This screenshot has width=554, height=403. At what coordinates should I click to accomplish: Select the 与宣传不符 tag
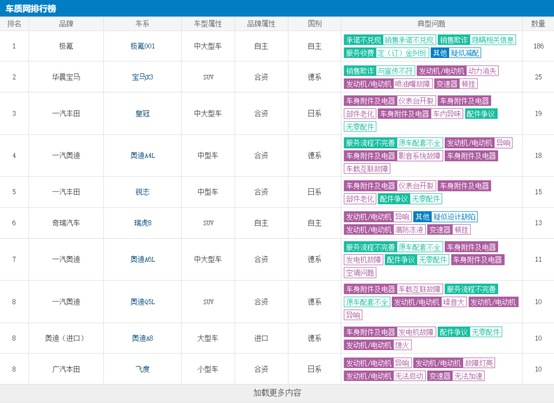395,71
